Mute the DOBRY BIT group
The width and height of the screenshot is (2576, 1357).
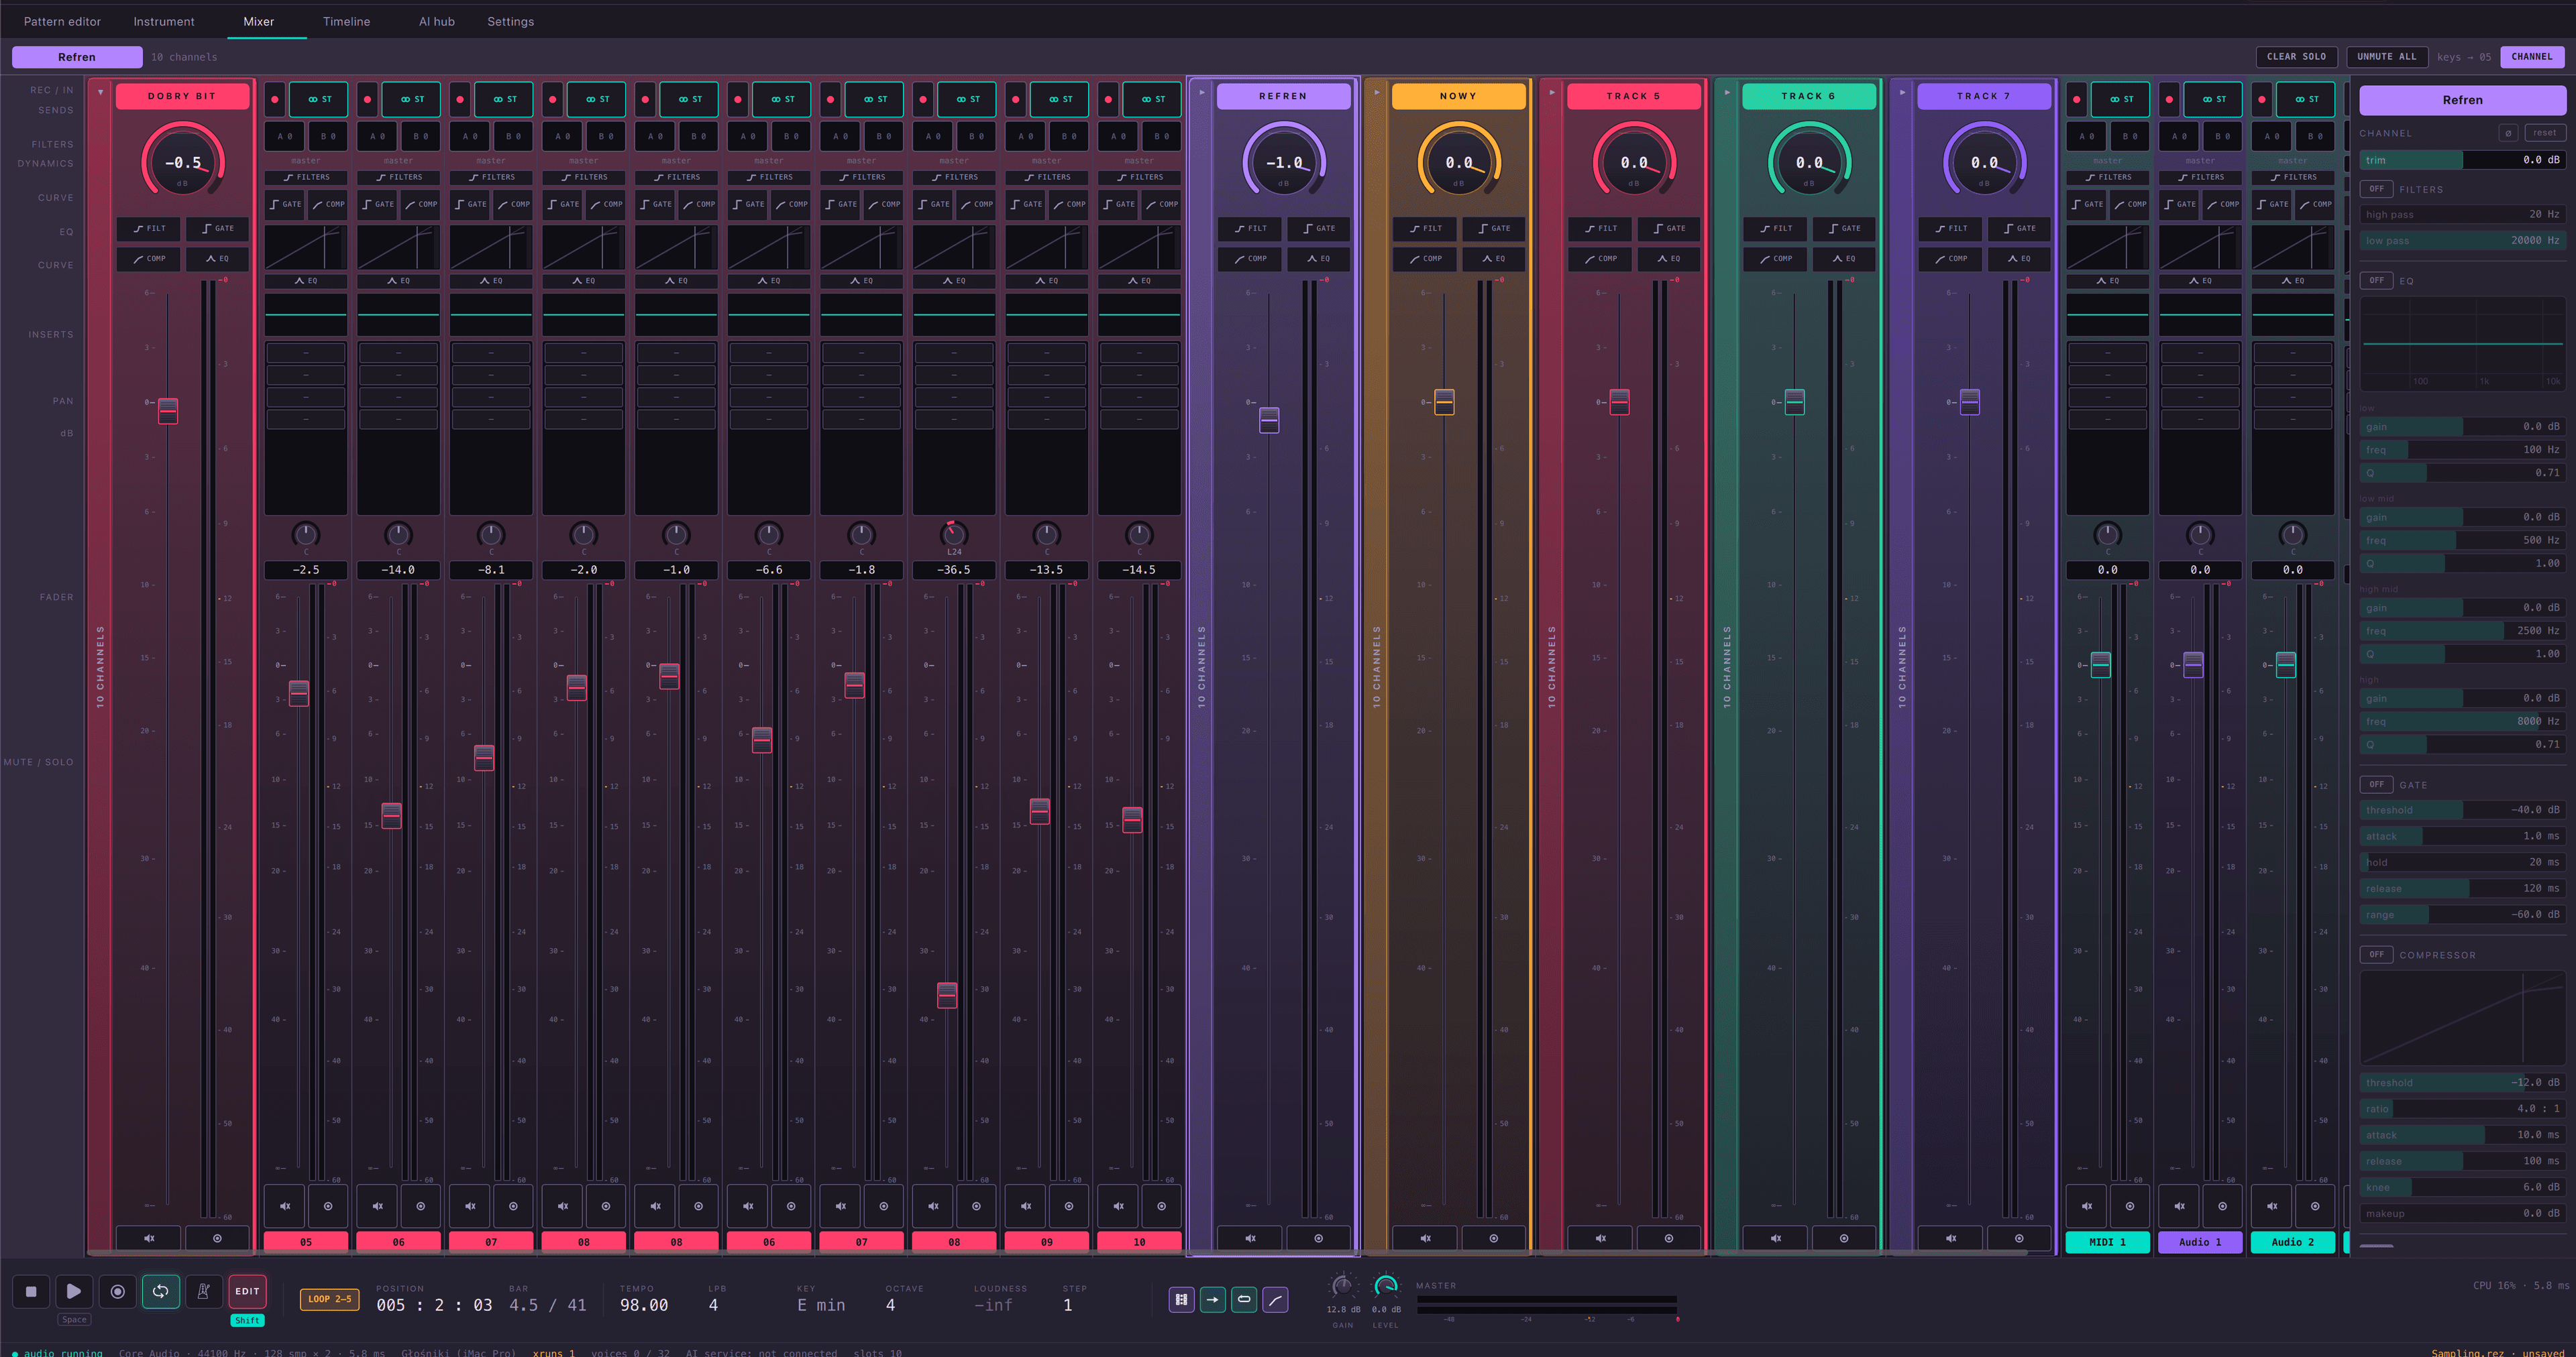pyautogui.click(x=149, y=1238)
